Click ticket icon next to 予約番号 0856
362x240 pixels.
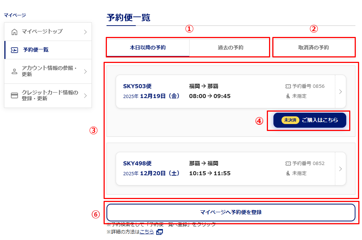point(288,86)
